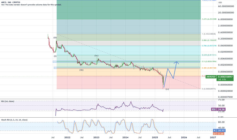The width and height of the screenshot is (237, 140).
Task: Select the 0.382 Fibonacci level label
Action: point(209,68)
